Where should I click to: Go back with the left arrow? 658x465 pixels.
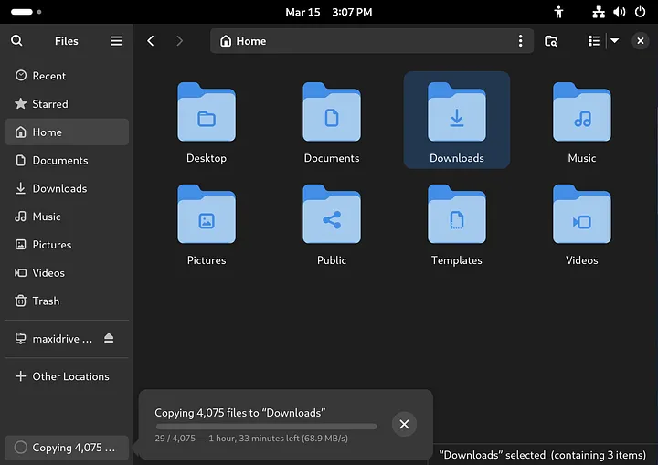(x=151, y=41)
